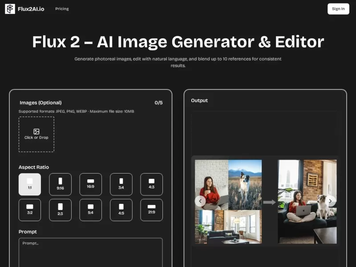Click the next arrow on the output carousel
The height and width of the screenshot is (267, 356).
330,201
